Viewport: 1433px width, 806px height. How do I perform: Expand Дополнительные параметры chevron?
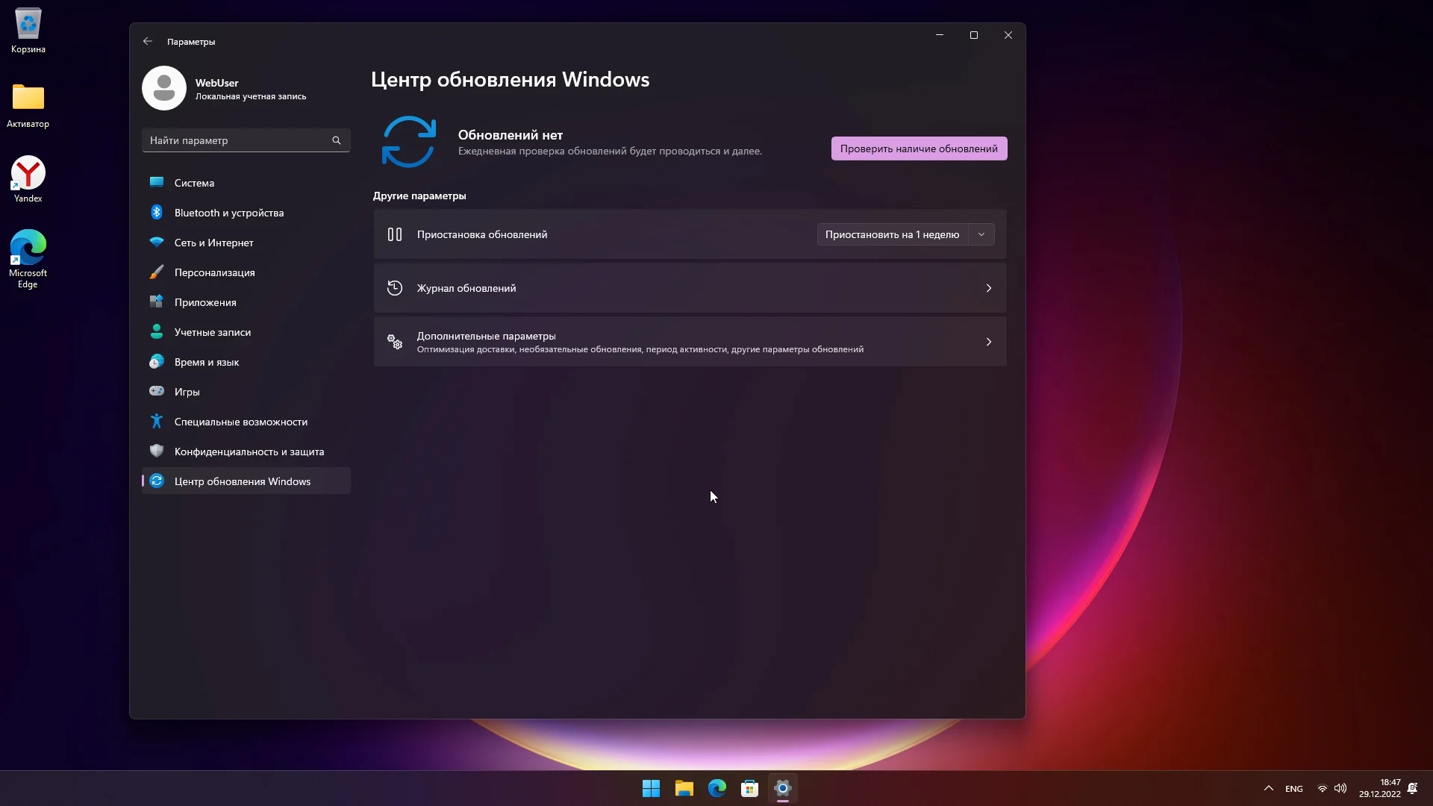[x=988, y=342]
